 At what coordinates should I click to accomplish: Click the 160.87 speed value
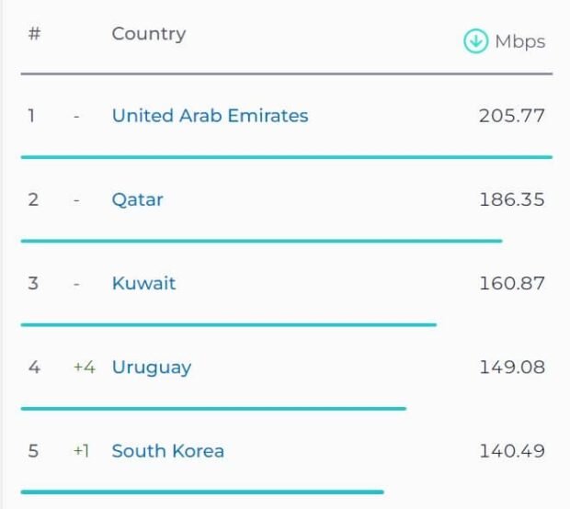(x=511, y=283)
